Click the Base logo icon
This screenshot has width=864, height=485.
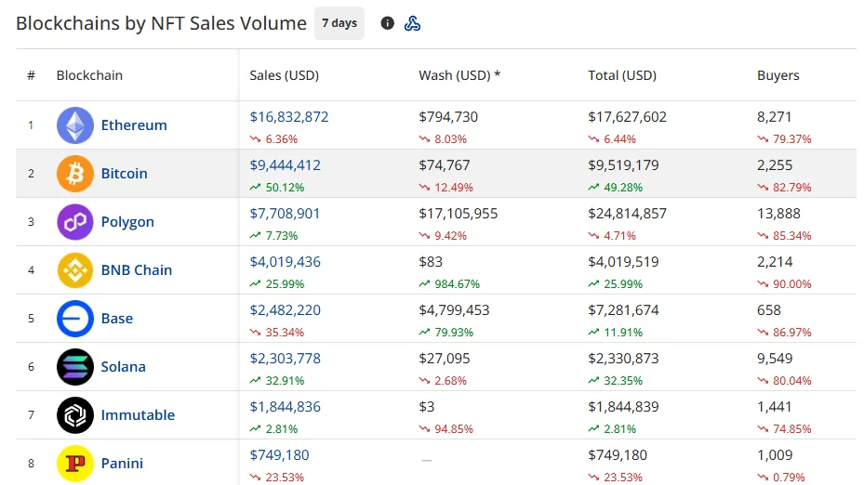pos(75,318)
